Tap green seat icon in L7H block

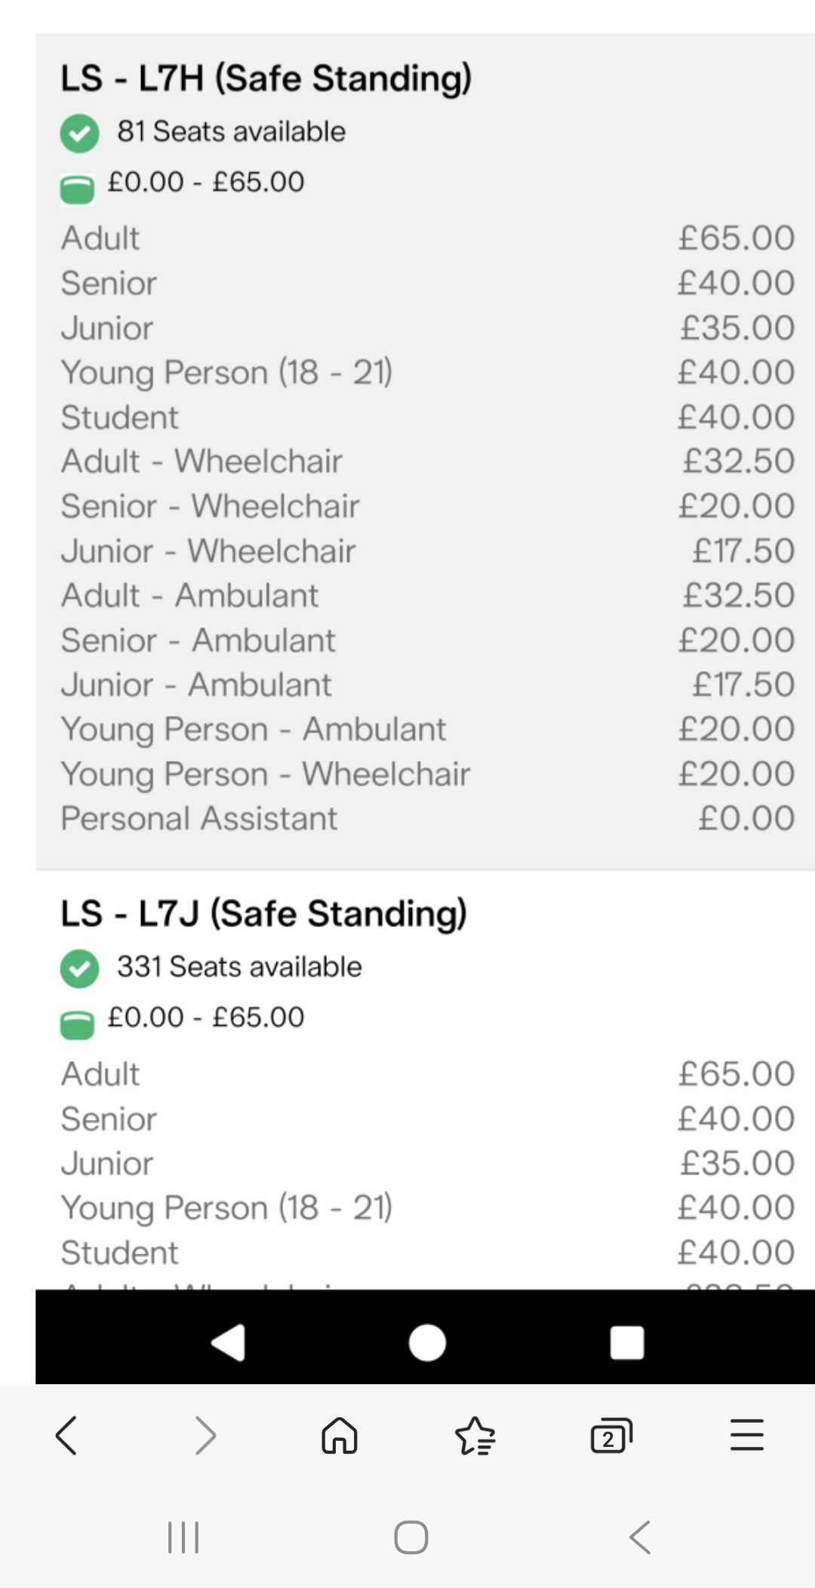tap(77, 189)
